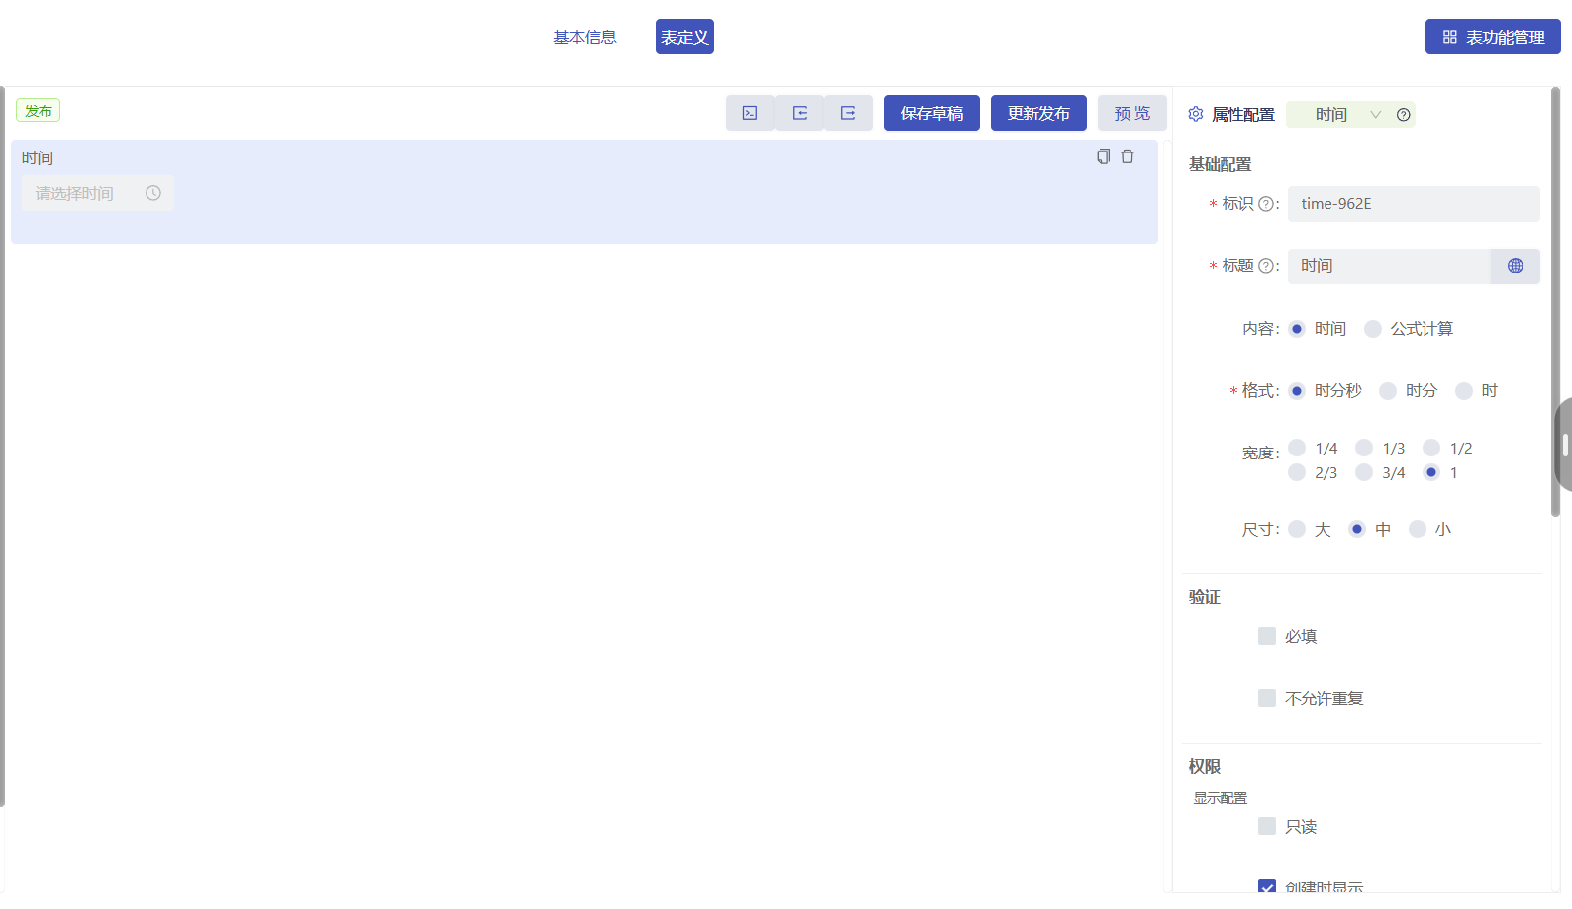Copy the 时间 field component
The image size is (1572, 909).
tap(1104, 156)
